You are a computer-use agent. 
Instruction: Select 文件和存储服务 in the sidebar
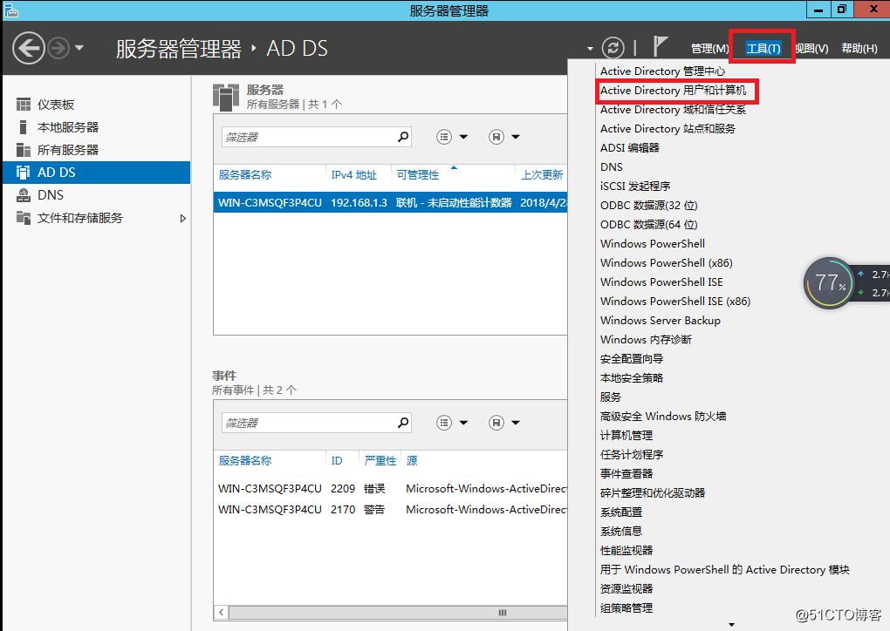click(x=97, y=218)
